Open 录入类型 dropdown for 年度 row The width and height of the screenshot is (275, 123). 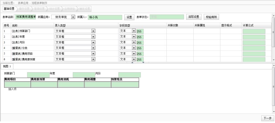click(75, 37)
